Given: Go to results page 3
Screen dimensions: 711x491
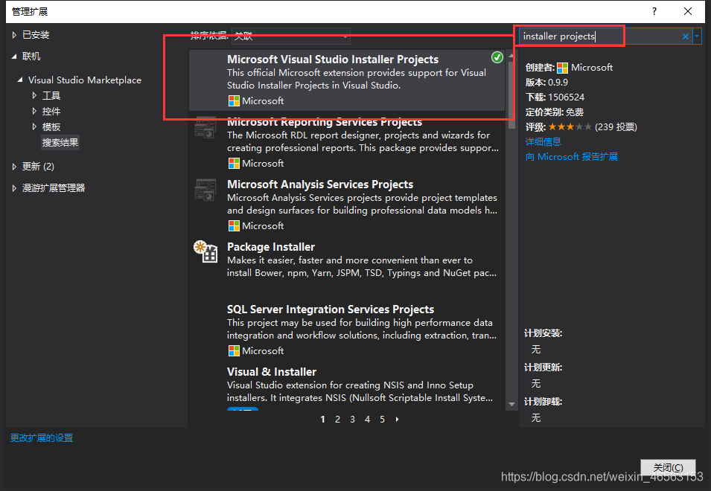Looking at the screenshot, I should [x=352, y=420].
